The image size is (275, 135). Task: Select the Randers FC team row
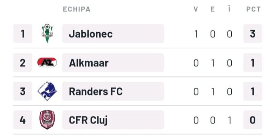pos(137,91)
